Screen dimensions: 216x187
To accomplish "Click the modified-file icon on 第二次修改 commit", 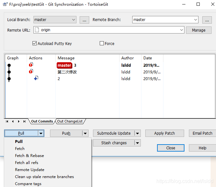I will click(x=31, y=71).
